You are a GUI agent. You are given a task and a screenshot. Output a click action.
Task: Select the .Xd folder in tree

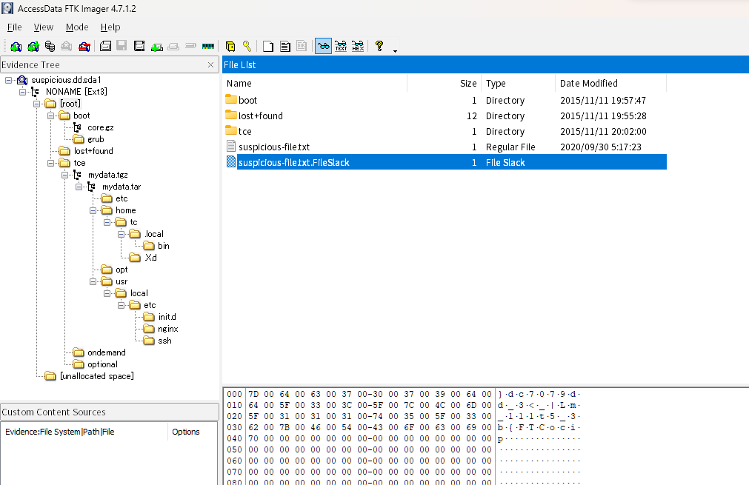point(150,258)
